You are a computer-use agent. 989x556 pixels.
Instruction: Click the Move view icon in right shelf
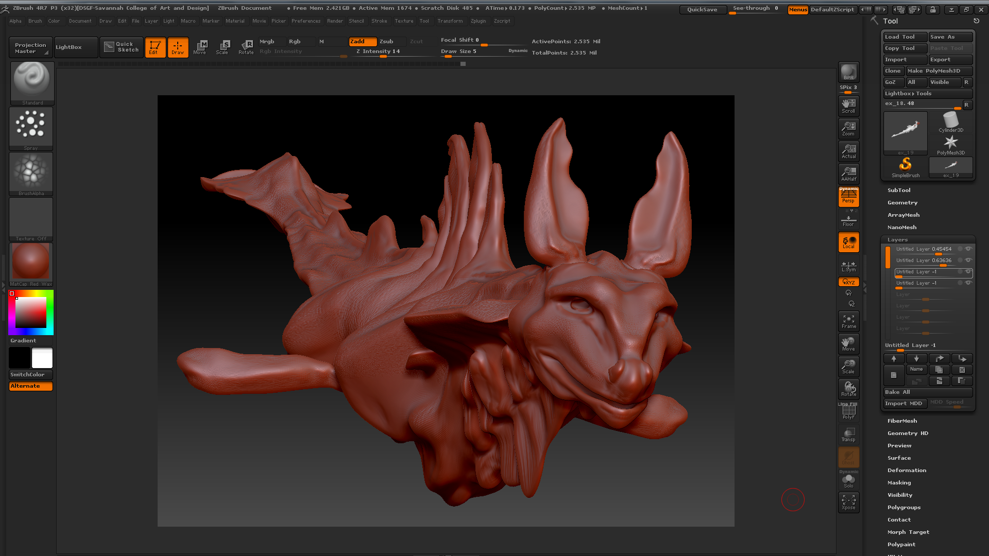tap(848, 344)
